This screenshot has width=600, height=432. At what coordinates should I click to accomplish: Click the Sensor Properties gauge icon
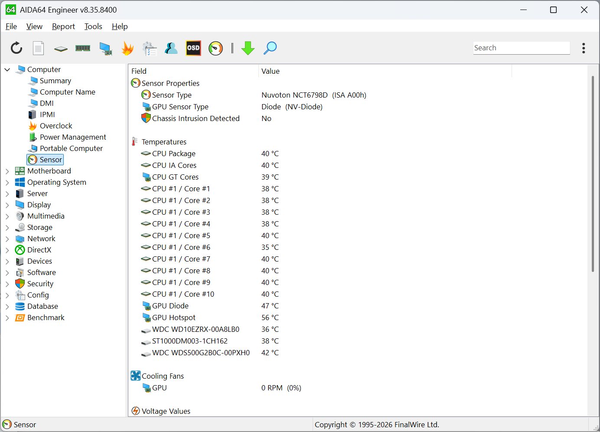(x=136, y=83)
